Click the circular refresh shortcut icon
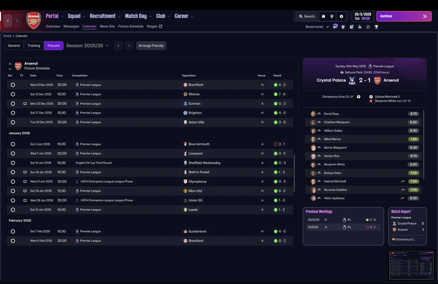This screenshot has width=438, height=284. 368,27
